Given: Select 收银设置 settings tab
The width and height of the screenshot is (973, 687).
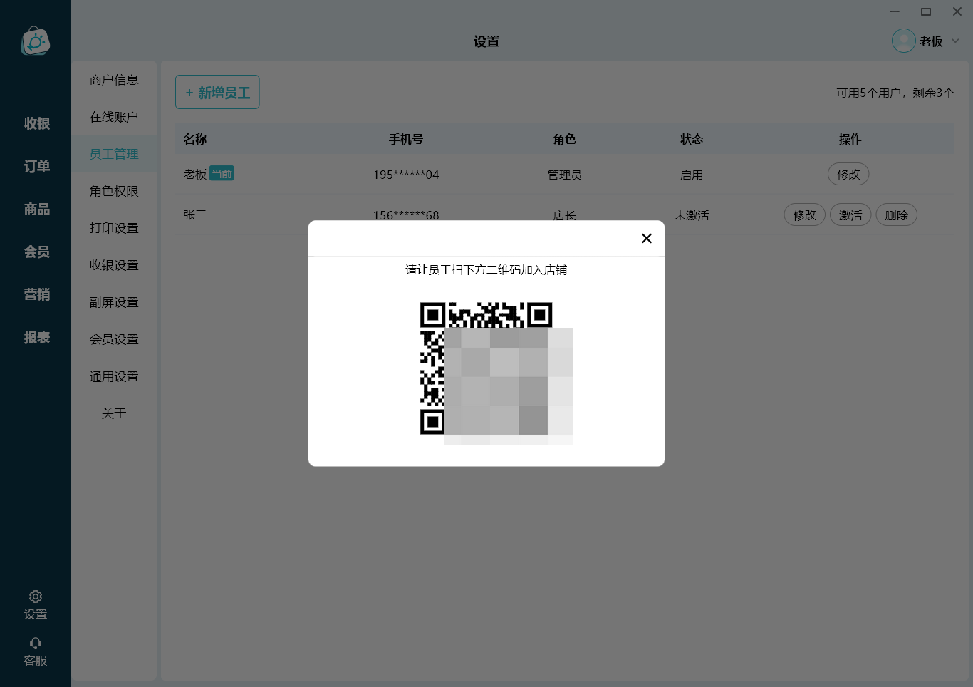Looking at the screenshot, I should (114, 265).
